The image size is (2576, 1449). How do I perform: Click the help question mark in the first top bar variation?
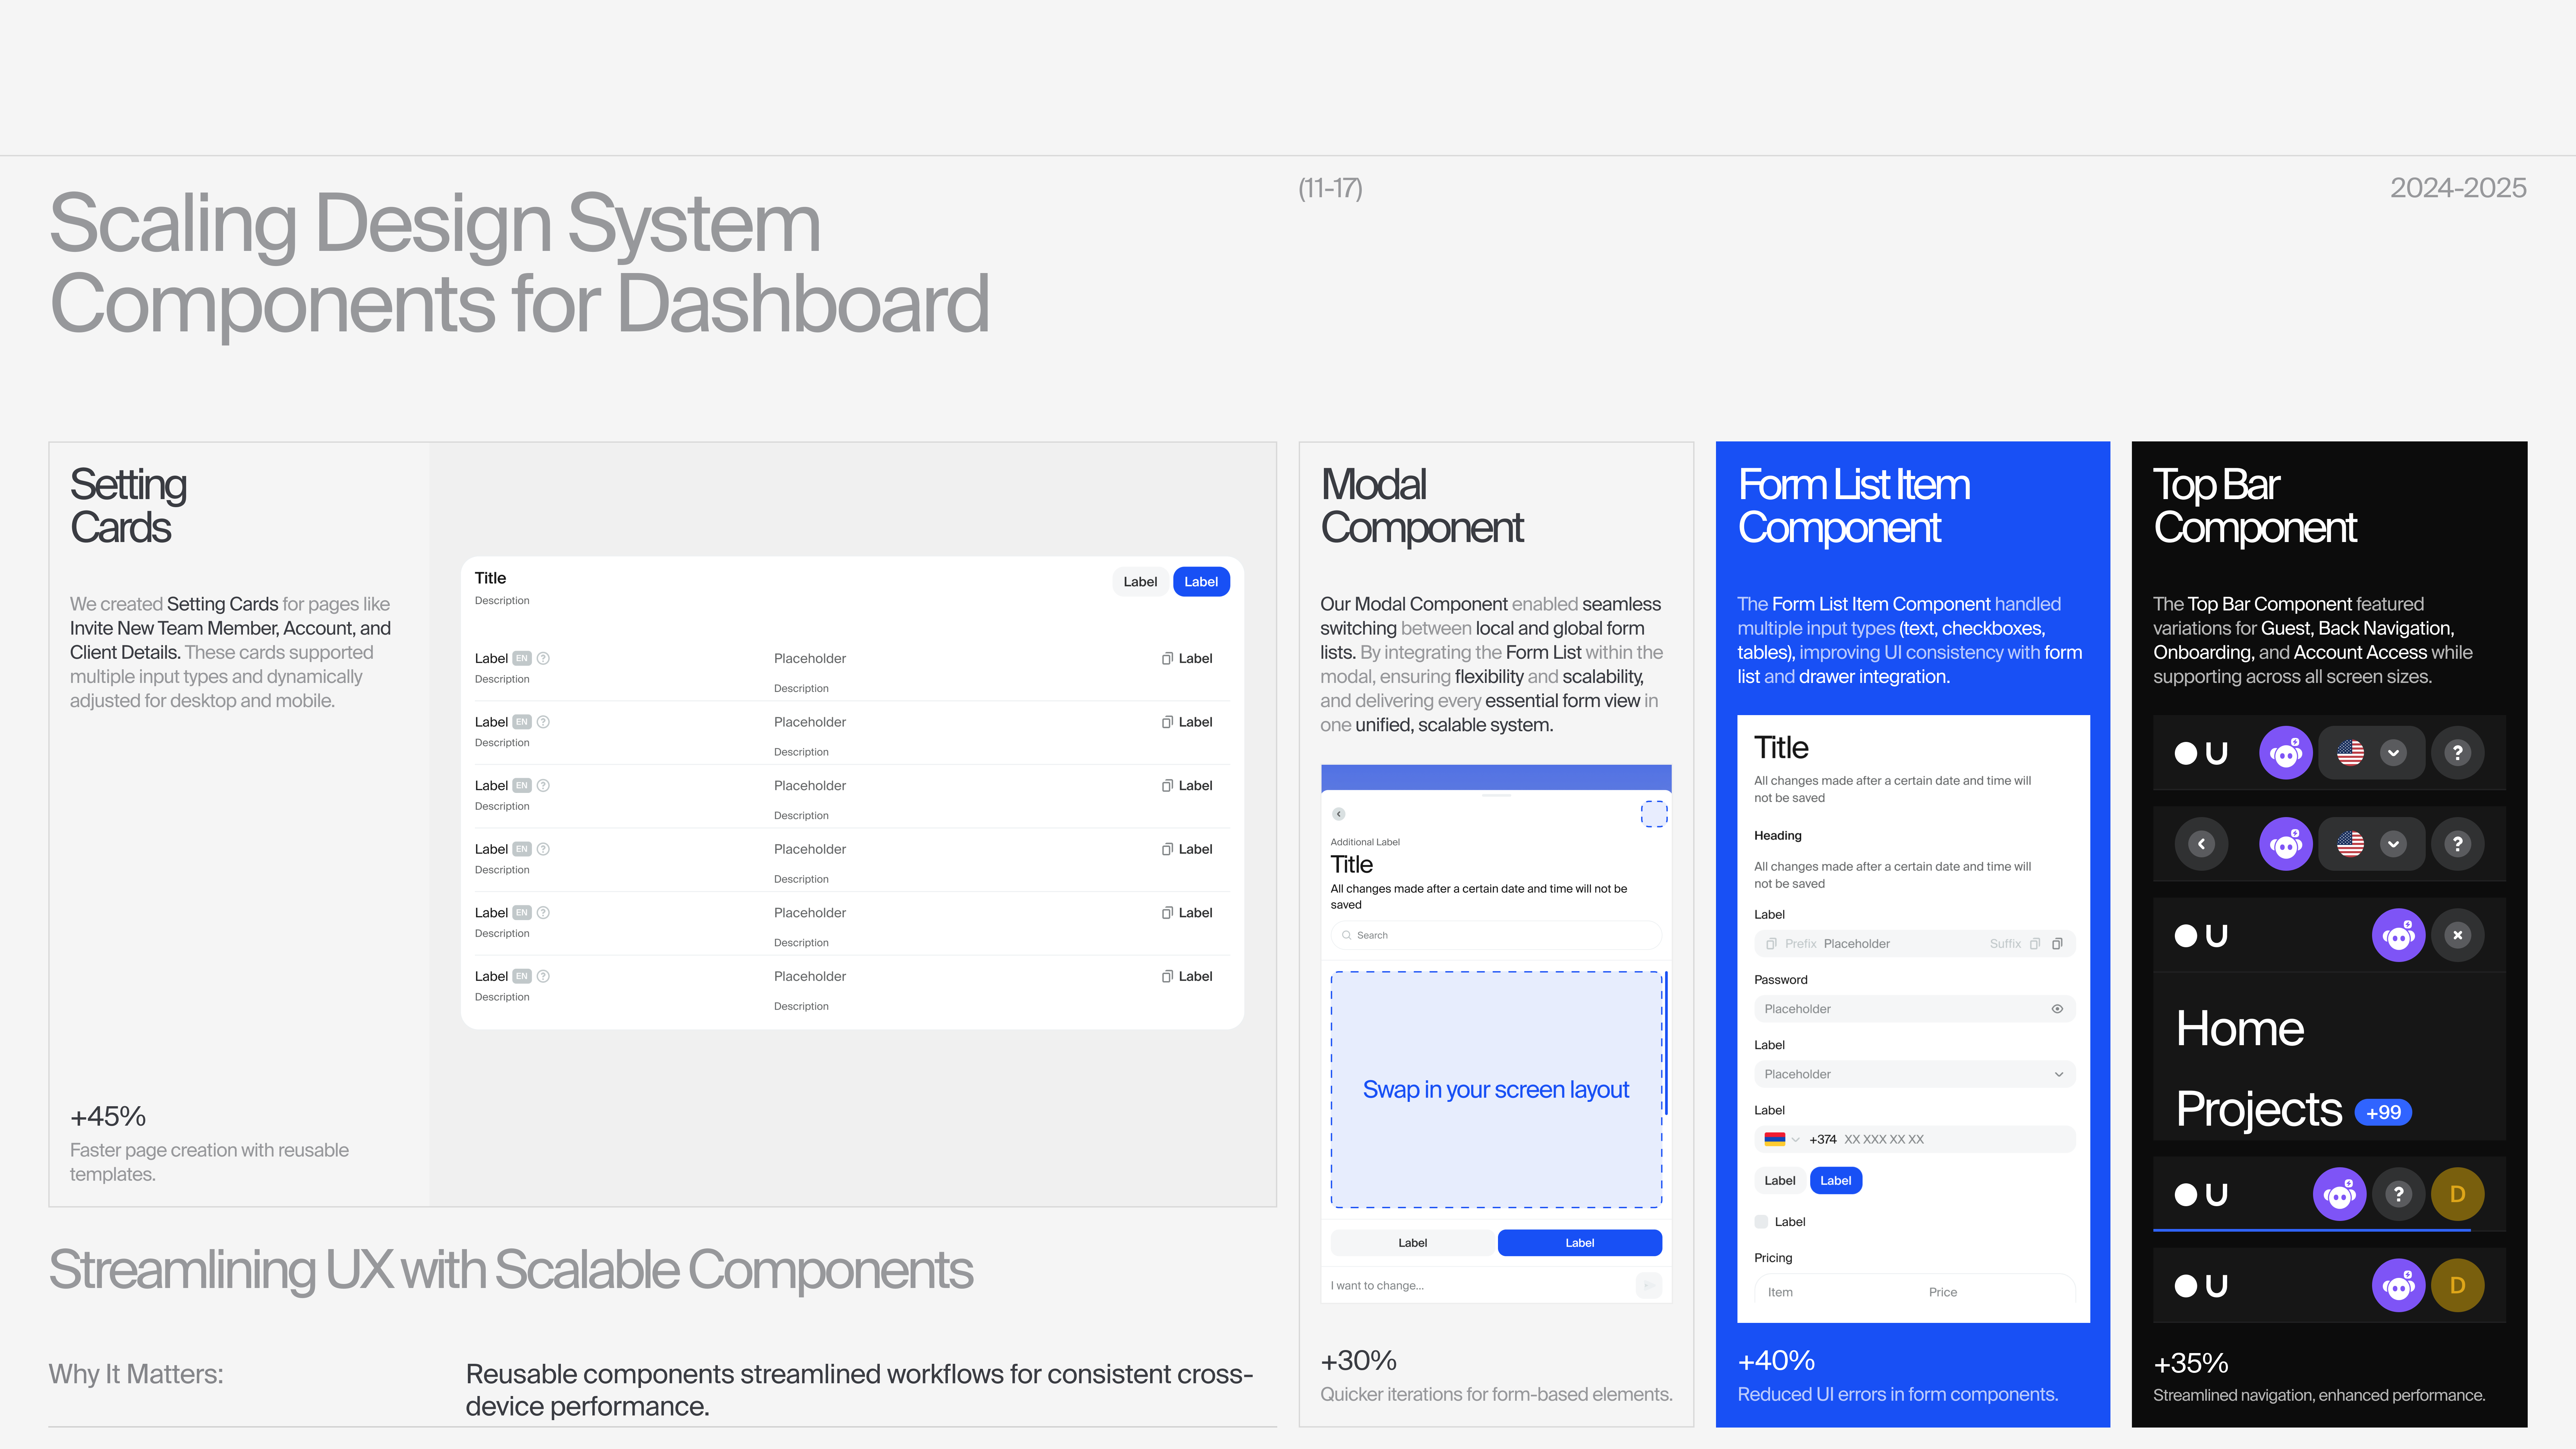pyautogui.click(x=2458, y=753)
